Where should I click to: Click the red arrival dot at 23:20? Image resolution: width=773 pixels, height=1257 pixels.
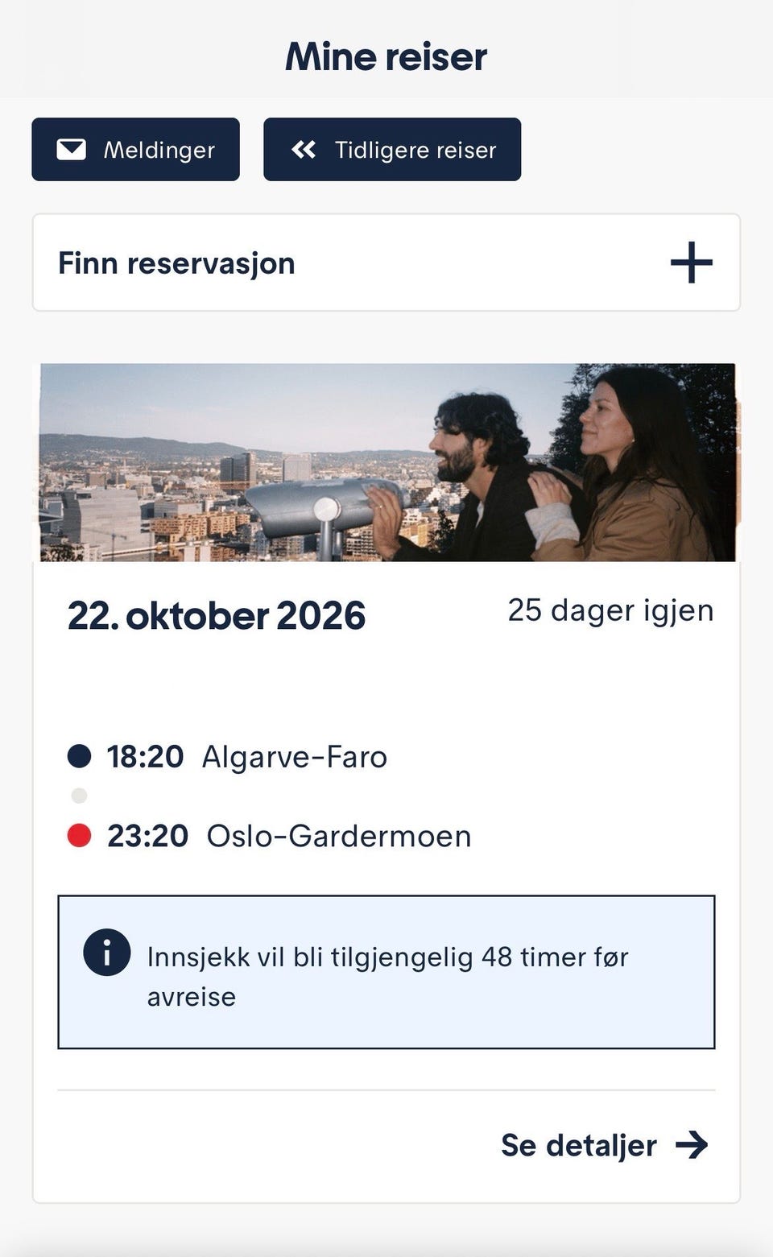79,835
